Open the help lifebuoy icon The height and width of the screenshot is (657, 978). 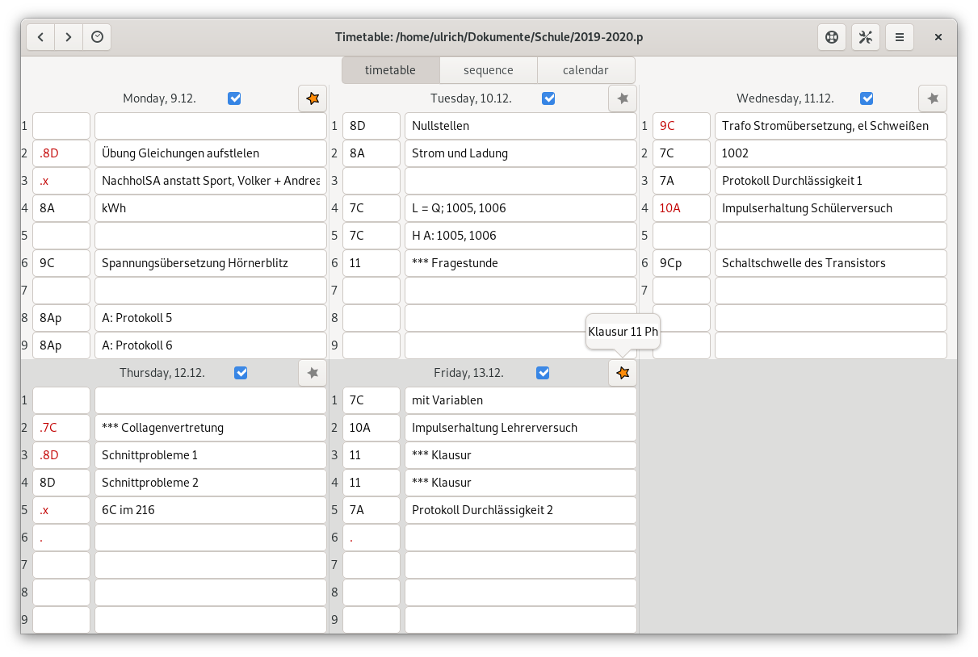[831, 37]
